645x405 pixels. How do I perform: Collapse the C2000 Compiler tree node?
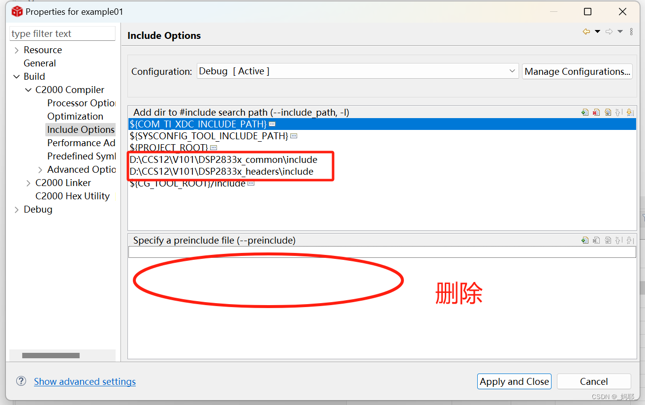tap(28, 90)
